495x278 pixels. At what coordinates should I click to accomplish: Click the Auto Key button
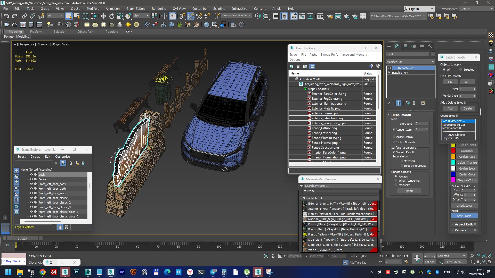tap(430, 256)
